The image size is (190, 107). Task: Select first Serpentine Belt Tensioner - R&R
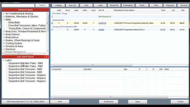pos(25,69)
